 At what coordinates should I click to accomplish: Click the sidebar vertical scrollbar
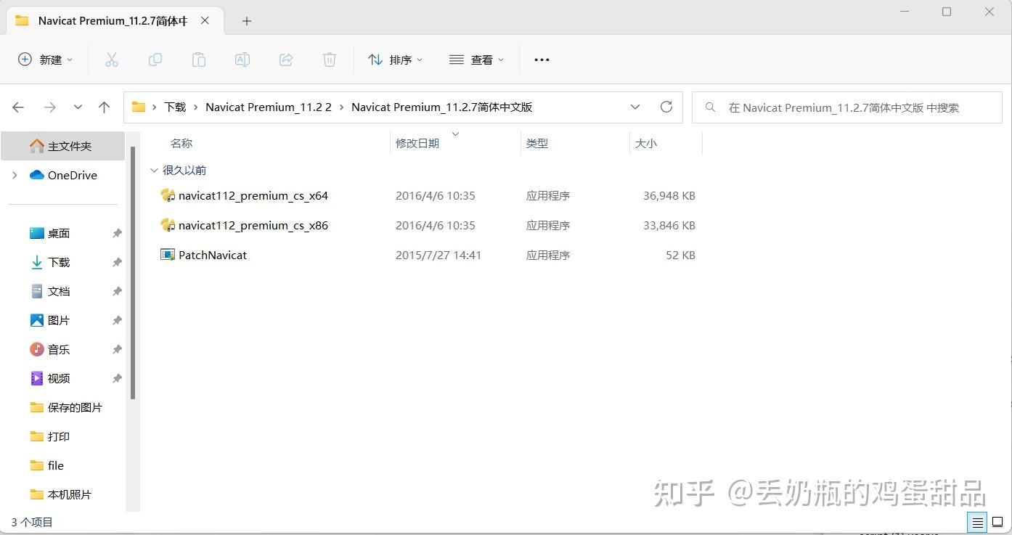(x=133, y=272)
